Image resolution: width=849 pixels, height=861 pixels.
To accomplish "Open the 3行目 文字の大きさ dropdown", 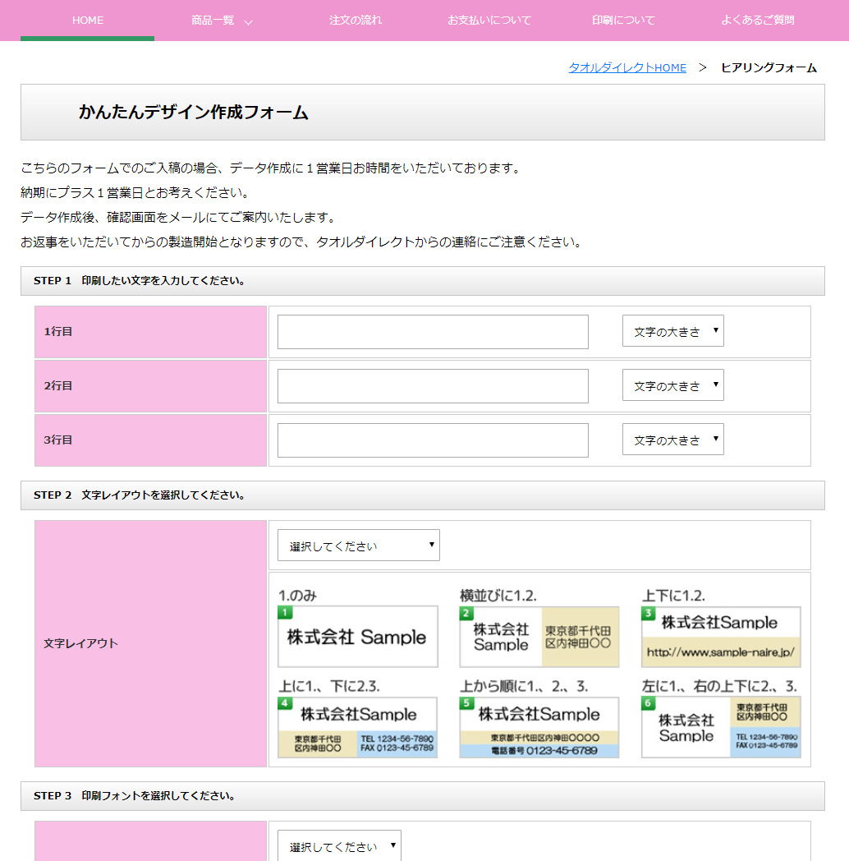I will tap(672, 440).
